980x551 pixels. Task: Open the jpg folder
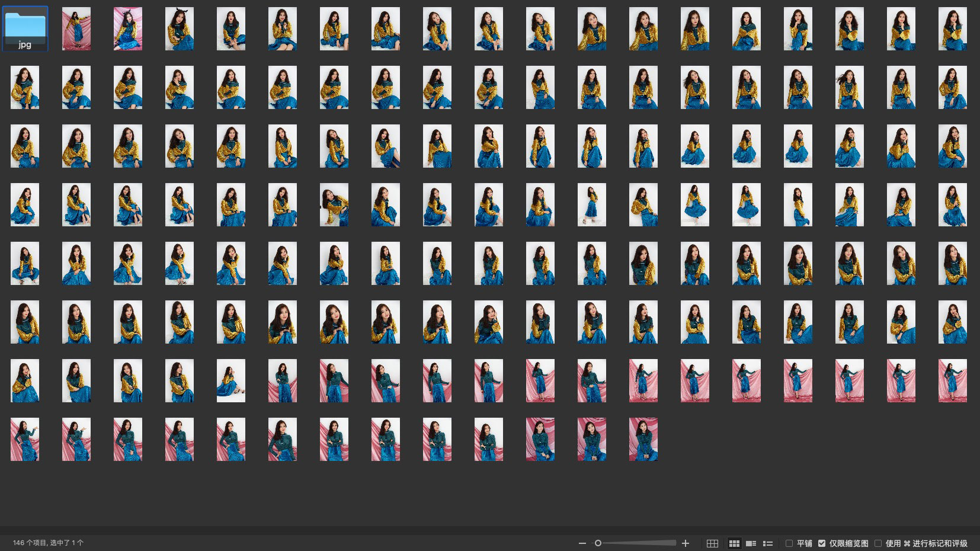pyautogui.click(x=25, y=28)
